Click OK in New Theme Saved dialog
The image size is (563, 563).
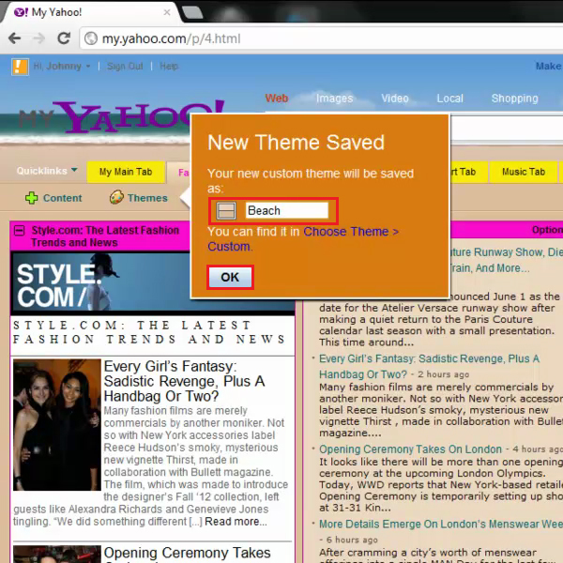click(x=230, y=277)
